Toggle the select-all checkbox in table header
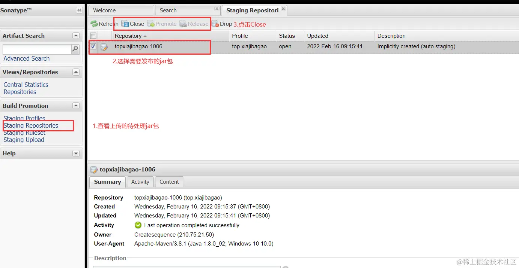This screenshot has width=519, height=268. [93, 36]
